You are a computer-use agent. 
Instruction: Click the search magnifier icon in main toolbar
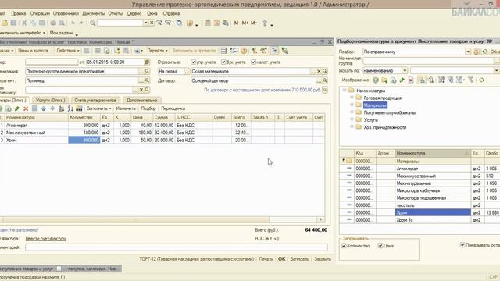(x=92, y=23)
